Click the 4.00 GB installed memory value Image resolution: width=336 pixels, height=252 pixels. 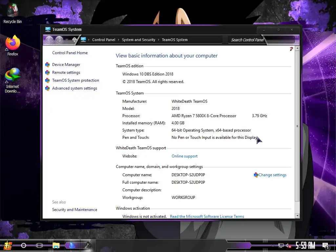pyautogui.click(x=178, y=123)
